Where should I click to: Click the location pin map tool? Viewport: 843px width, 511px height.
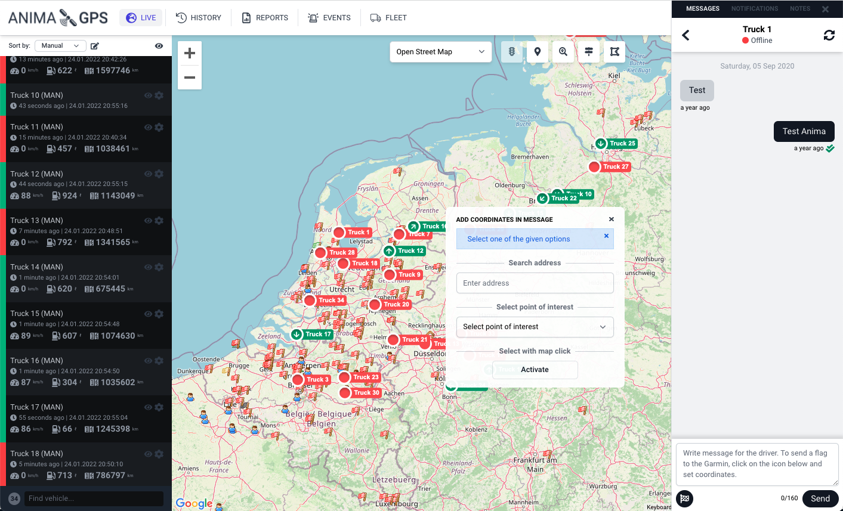pyautogui.click(x=538, y=52)
